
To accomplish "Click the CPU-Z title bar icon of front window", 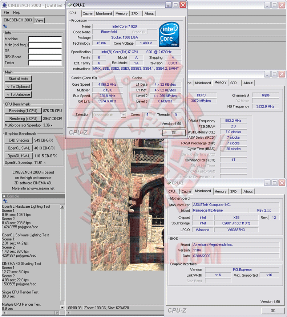I will (x=70, y=5).
